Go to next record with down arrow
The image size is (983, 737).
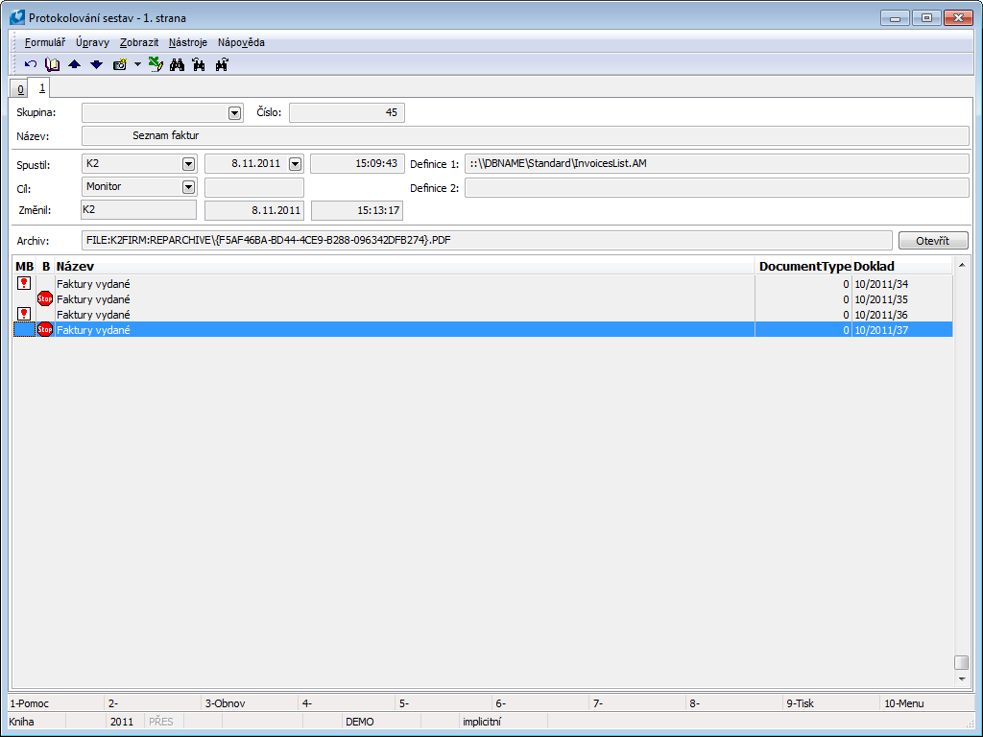97,64
